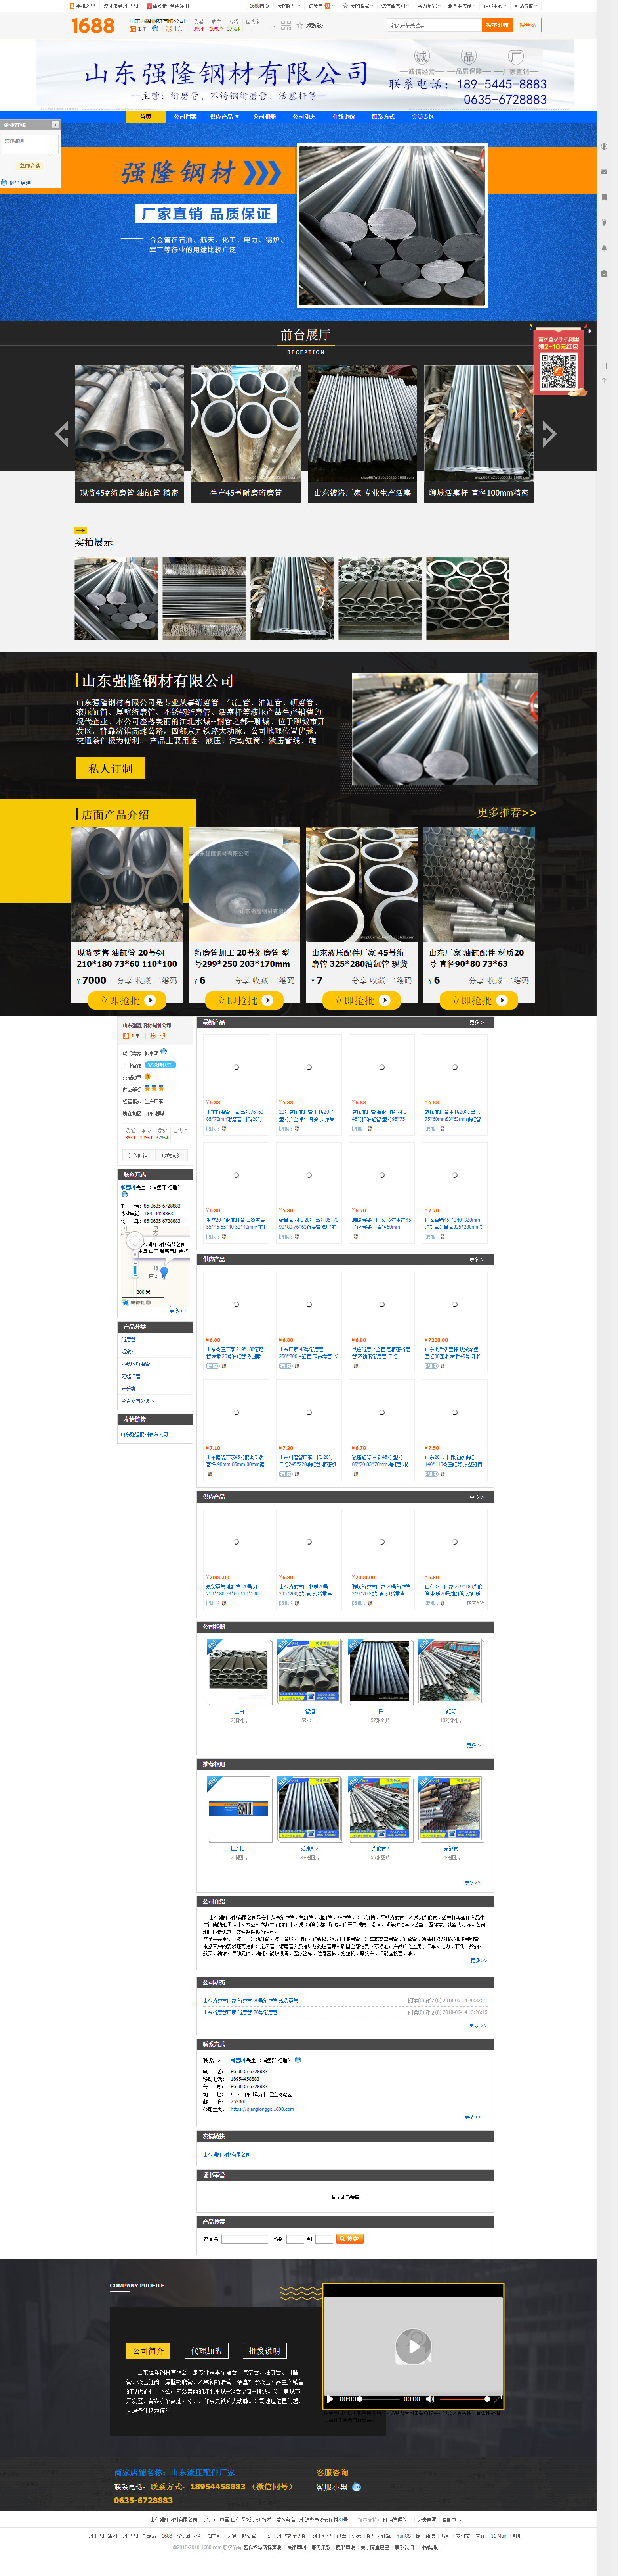Click 立即抢批 under 山东厂家 油缸配件
Image resolution: width=618 pixels, height=2576 pixels.
click(x=479, y=1000)
